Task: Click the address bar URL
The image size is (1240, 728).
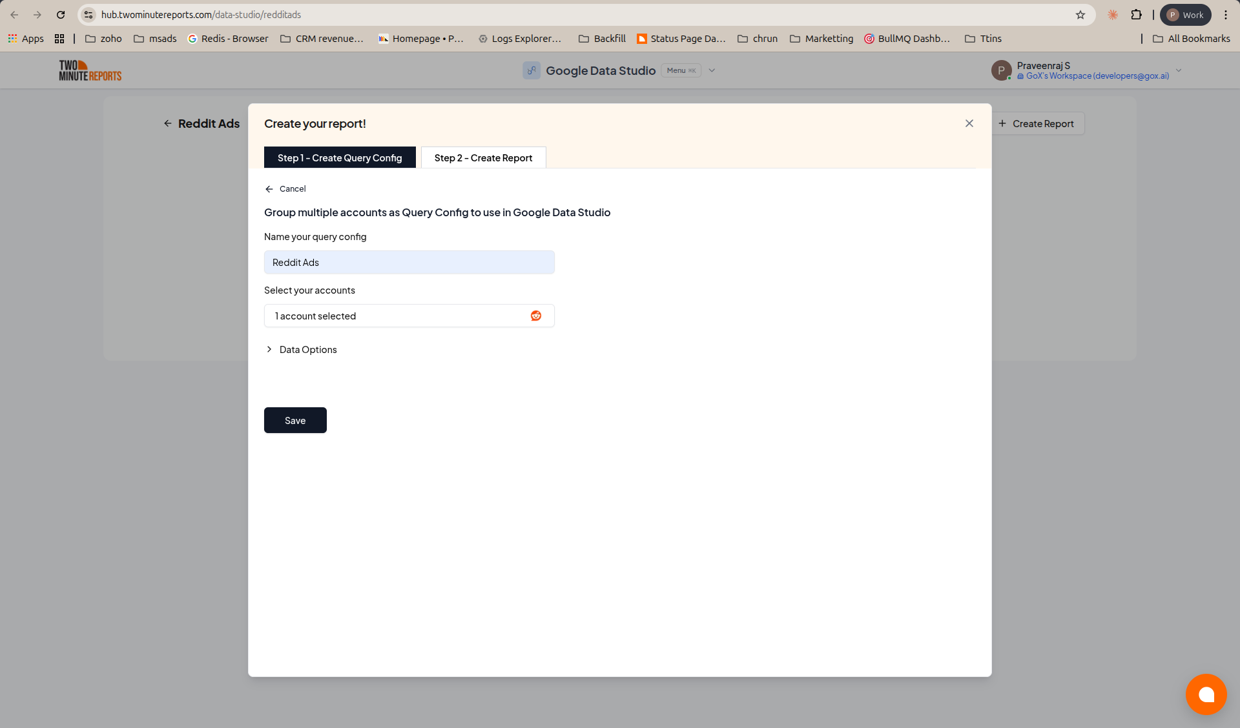Action: click(x=201, y=15)
